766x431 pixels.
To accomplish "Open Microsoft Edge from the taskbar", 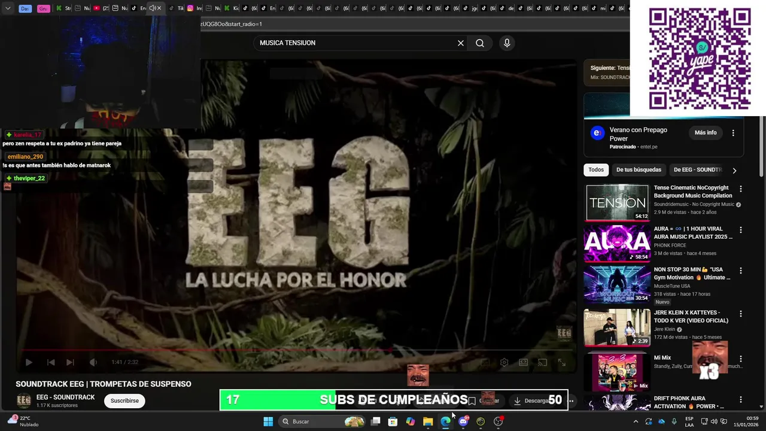I will [445, 421].
